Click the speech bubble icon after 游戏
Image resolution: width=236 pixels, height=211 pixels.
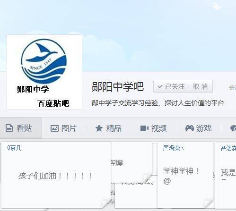click(233, 128)
